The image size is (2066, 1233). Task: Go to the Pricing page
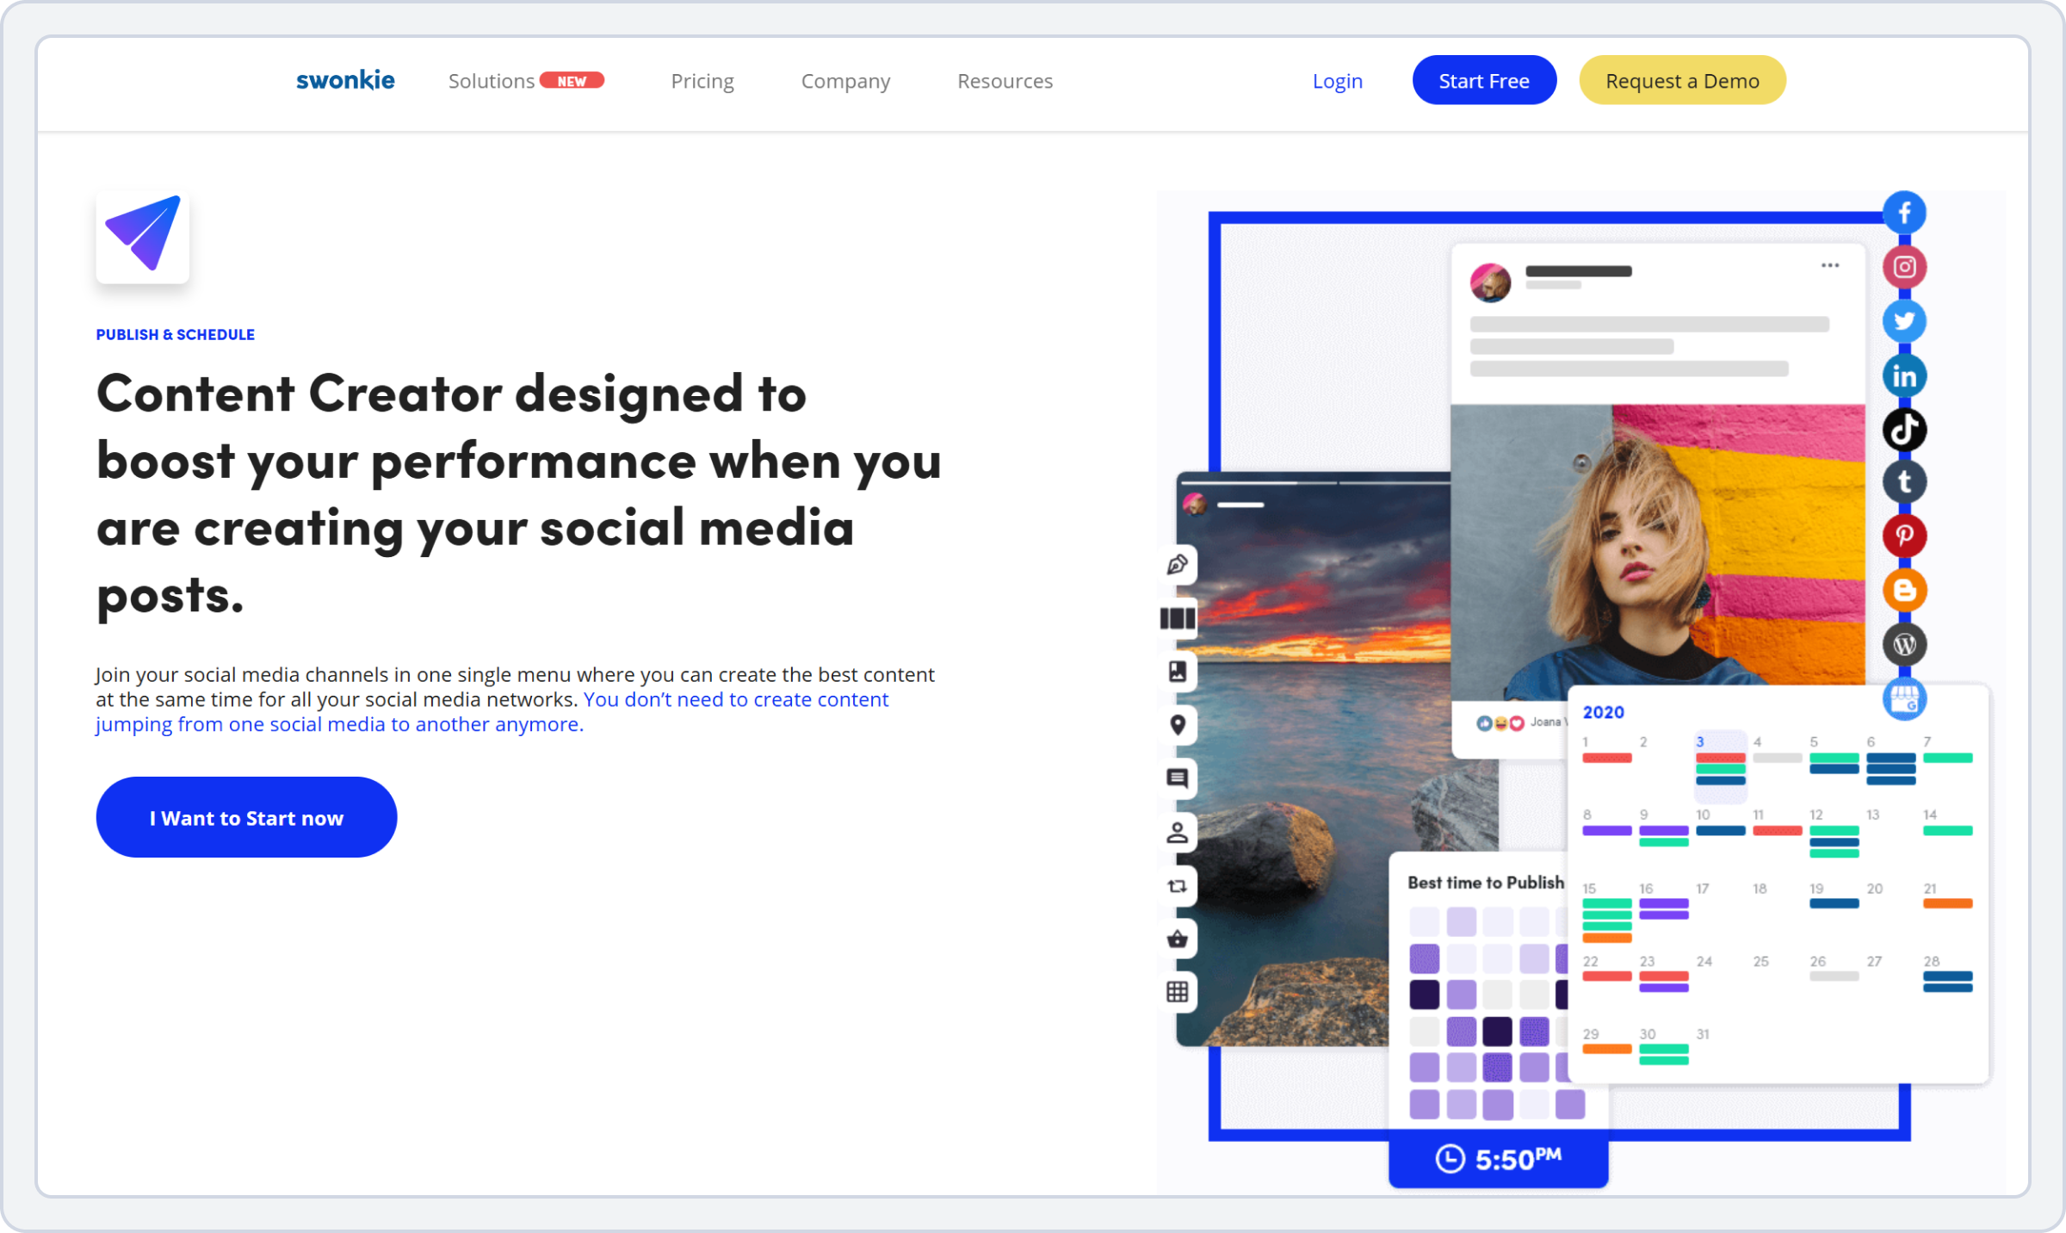tap(702, 81)
